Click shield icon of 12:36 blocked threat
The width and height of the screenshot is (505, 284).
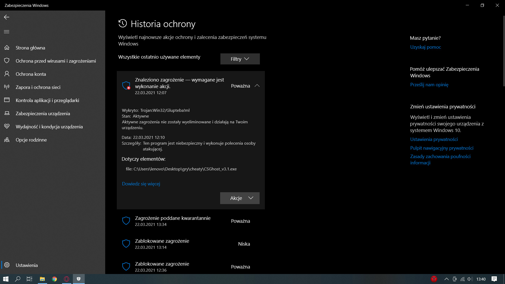(126, 267)
